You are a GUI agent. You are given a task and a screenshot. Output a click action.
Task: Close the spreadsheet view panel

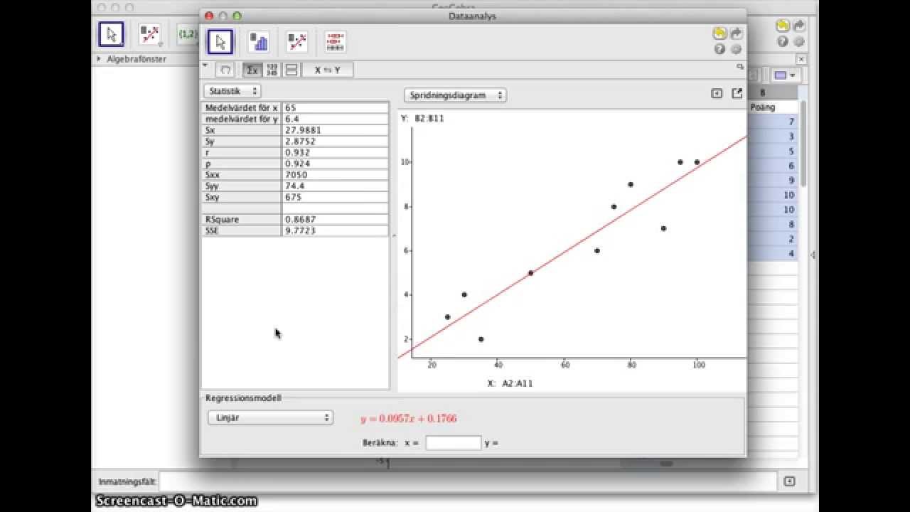tap(801, 60)
